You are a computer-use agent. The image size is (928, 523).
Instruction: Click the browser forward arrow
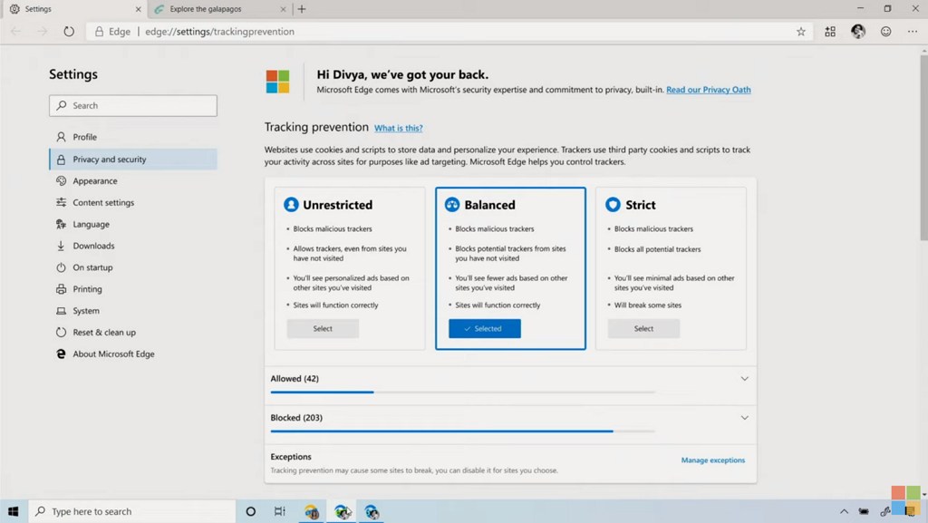click(42, 32)
